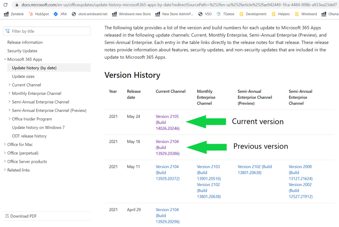
Task: Open the store.windward.net bookmark
Action: [90, 14]
